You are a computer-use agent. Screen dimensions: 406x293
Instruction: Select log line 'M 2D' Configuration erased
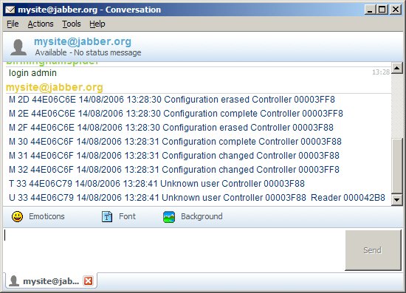tap(172, 100)
